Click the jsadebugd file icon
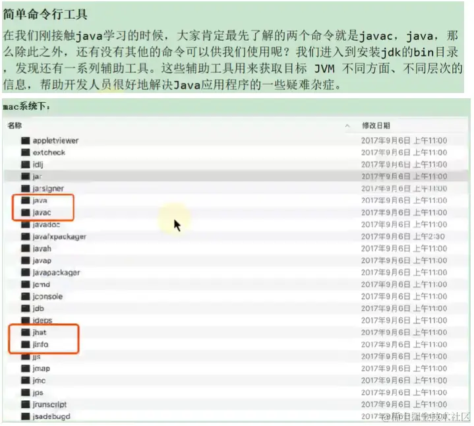 [26, 416]
